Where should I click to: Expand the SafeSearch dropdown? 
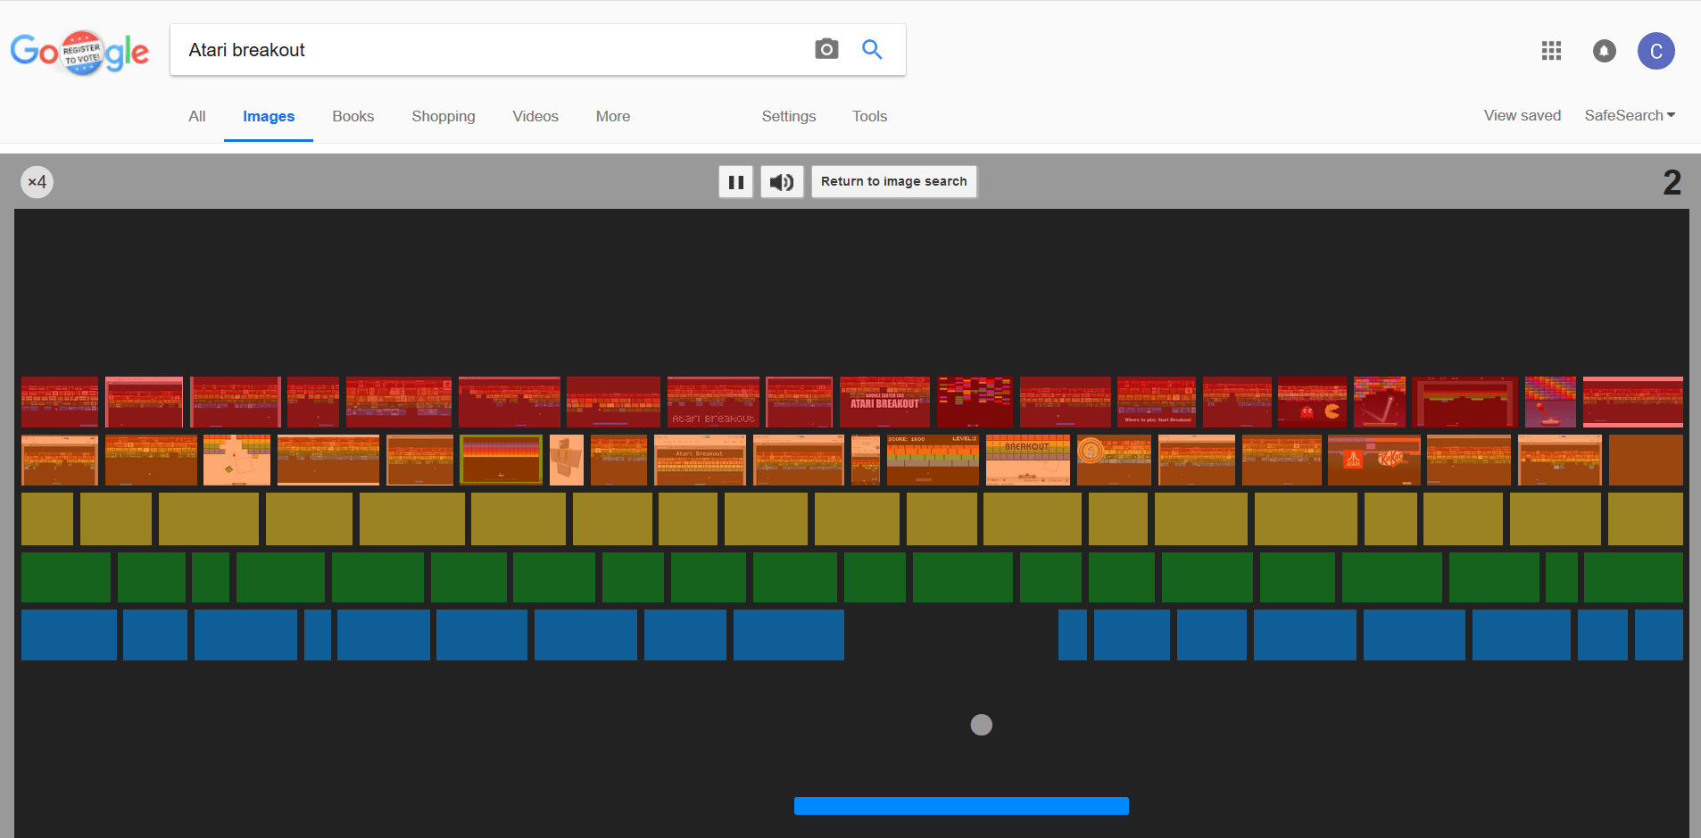click(x=1630, y=115)
